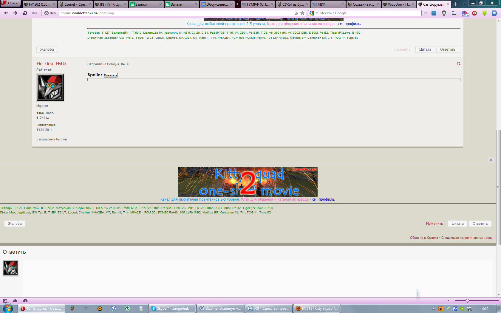
Task: Switch to the FV4202 (105) tab
Action: 40,4
